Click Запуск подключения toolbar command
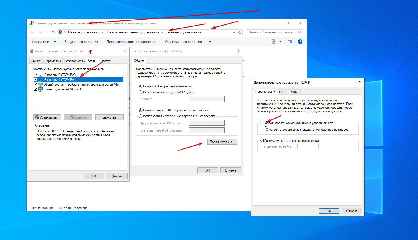Image resolution: width=418 pixels, height=240 pixels. [81, 42]
